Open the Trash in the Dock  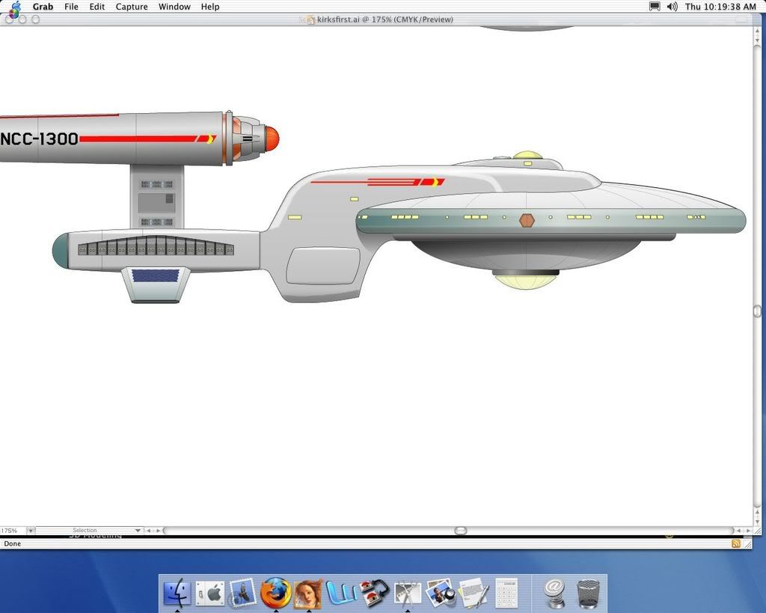[x=588, y=594]
